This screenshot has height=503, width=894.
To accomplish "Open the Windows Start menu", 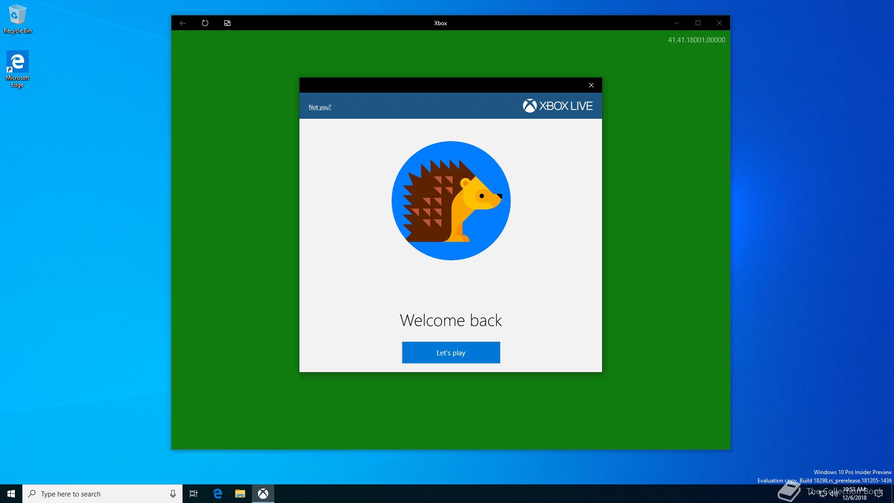I will point(11,494).
